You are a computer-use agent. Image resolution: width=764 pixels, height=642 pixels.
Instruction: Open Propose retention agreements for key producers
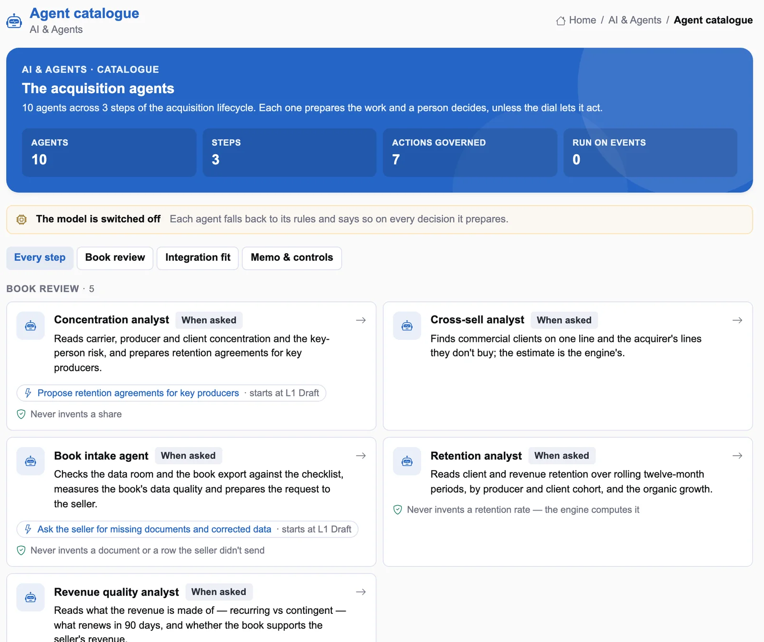coord(138,393)
